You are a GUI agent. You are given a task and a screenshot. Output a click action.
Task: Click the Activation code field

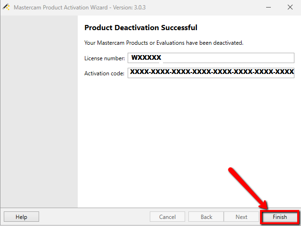(x=211, y=73)
